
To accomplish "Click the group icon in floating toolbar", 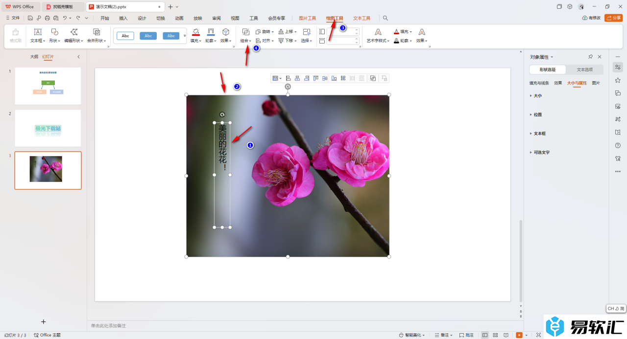I will (x=373, y=78).
